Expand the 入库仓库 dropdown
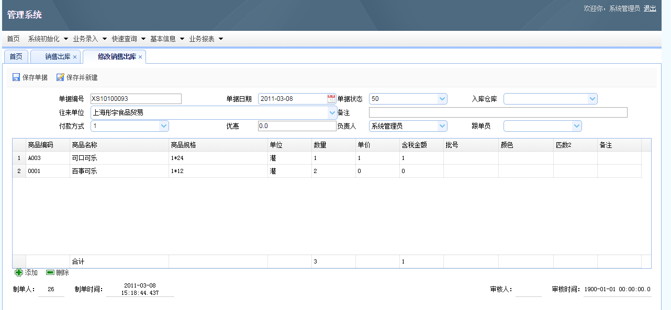 coord(592,99)
